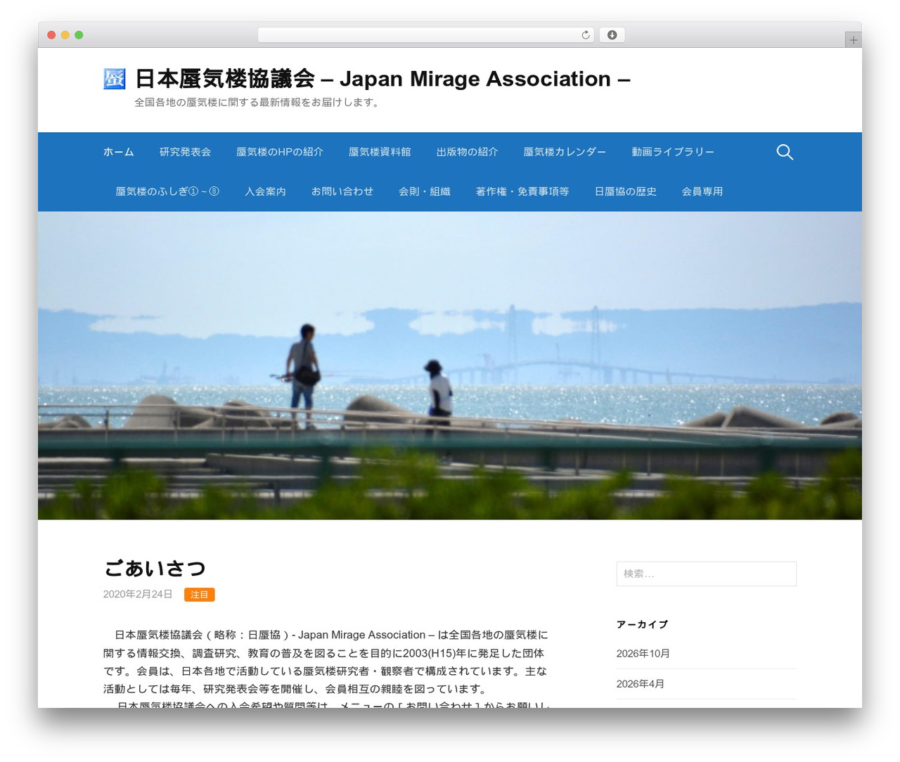Select the 会則・組織 menu item
Image resolution: width=900 pixels, height=762 pixels.
(425, 191)
